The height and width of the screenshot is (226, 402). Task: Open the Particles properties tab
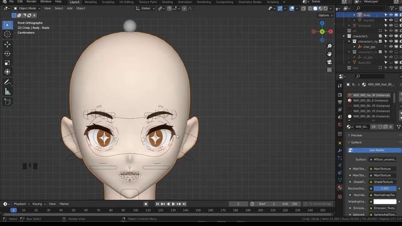[x=340, y=158]
